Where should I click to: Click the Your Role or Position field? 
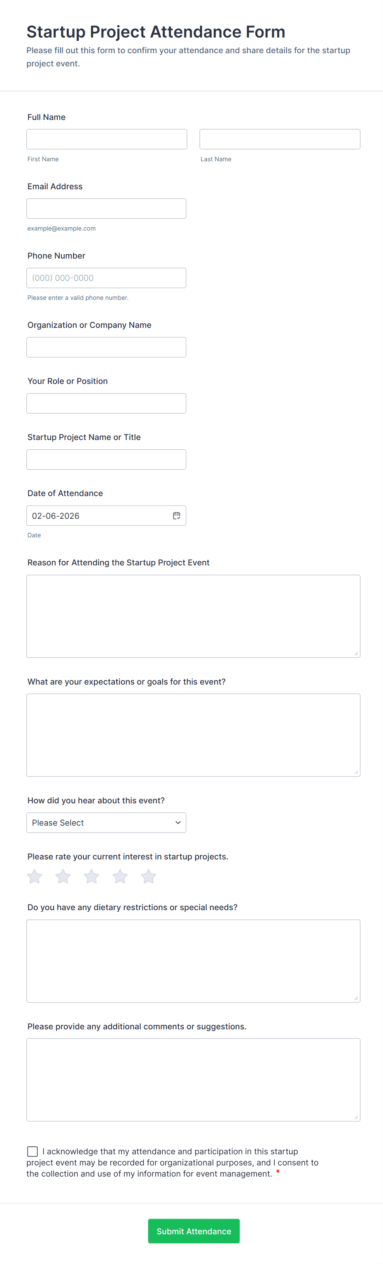[x=106, y=403]
